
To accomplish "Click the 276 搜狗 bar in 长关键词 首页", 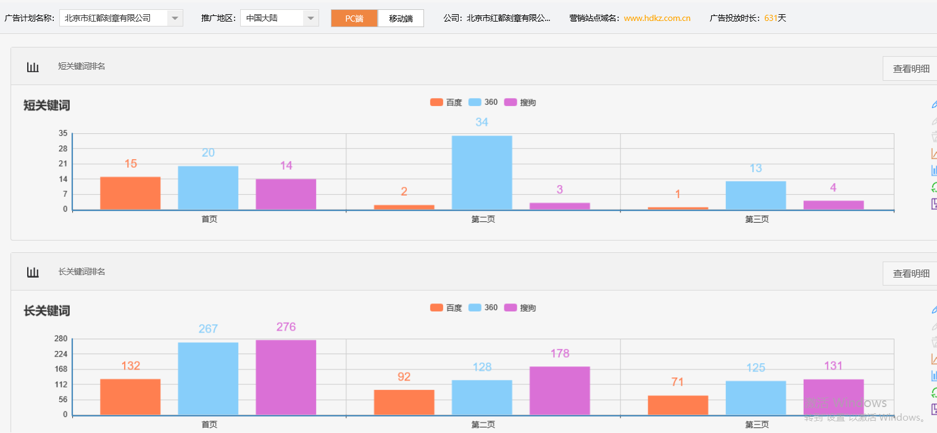I will 286,377.
